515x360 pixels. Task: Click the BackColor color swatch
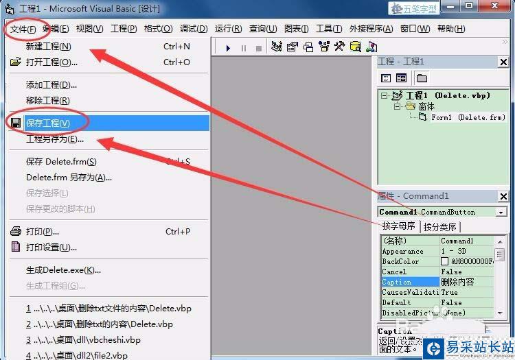click(444, 261)
